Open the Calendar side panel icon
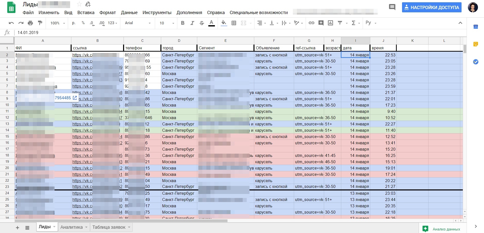Screen dimensions: 484x233 pos(476,27)
